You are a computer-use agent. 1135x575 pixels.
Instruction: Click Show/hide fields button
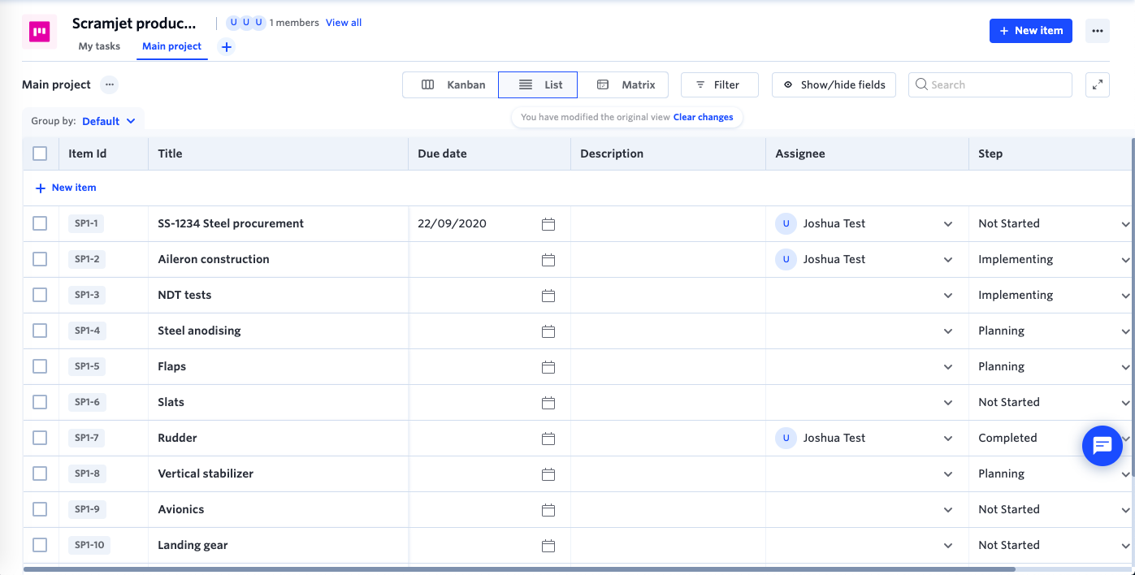pos(834,84)
